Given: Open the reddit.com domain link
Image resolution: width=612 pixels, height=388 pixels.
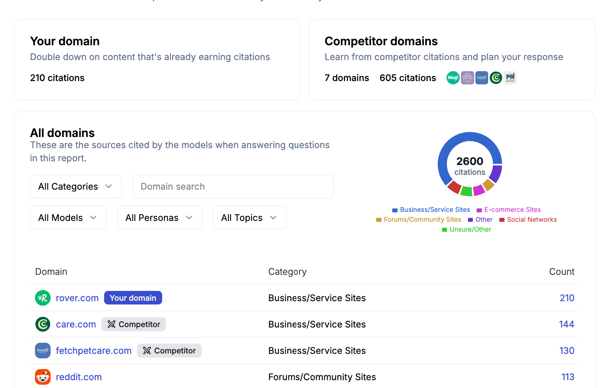Looking at the screenshot, I should pos(79,377).
